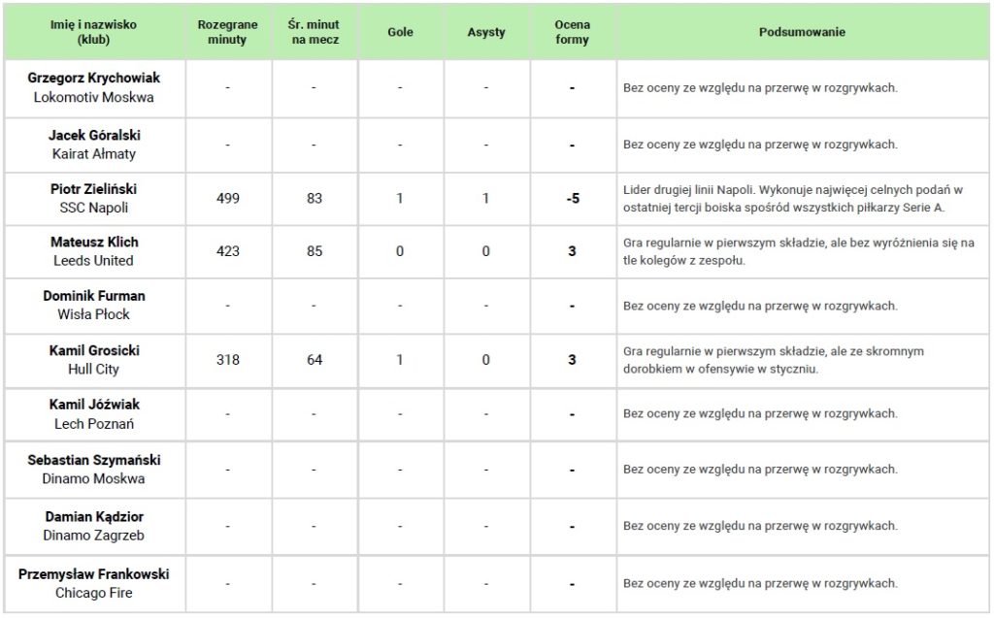Screen dimensions: 994x618
Task: Select Piotr Zieliński name cell
Action: [x=94, y=188]
